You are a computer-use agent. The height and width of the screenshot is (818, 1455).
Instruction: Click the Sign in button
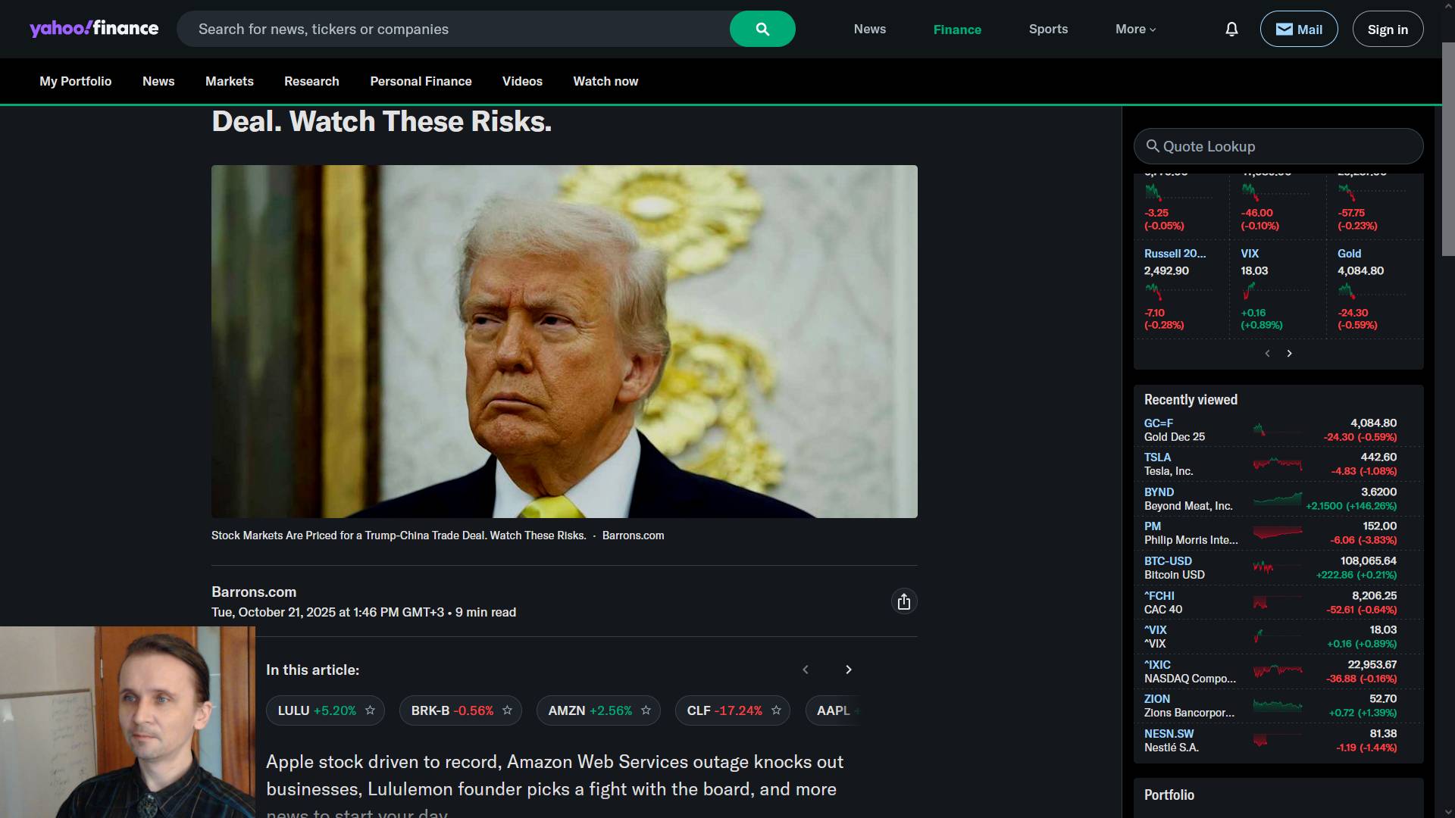pyautogui.click(x=1387, y=29)
